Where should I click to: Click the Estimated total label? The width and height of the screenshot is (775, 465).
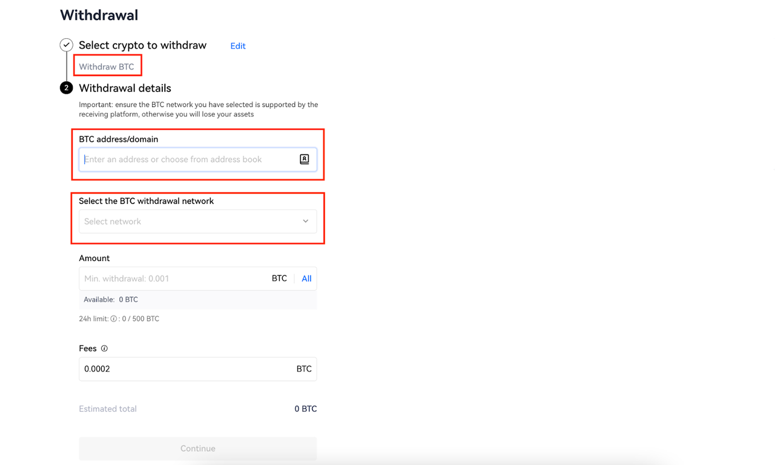[x=108, y=409]
